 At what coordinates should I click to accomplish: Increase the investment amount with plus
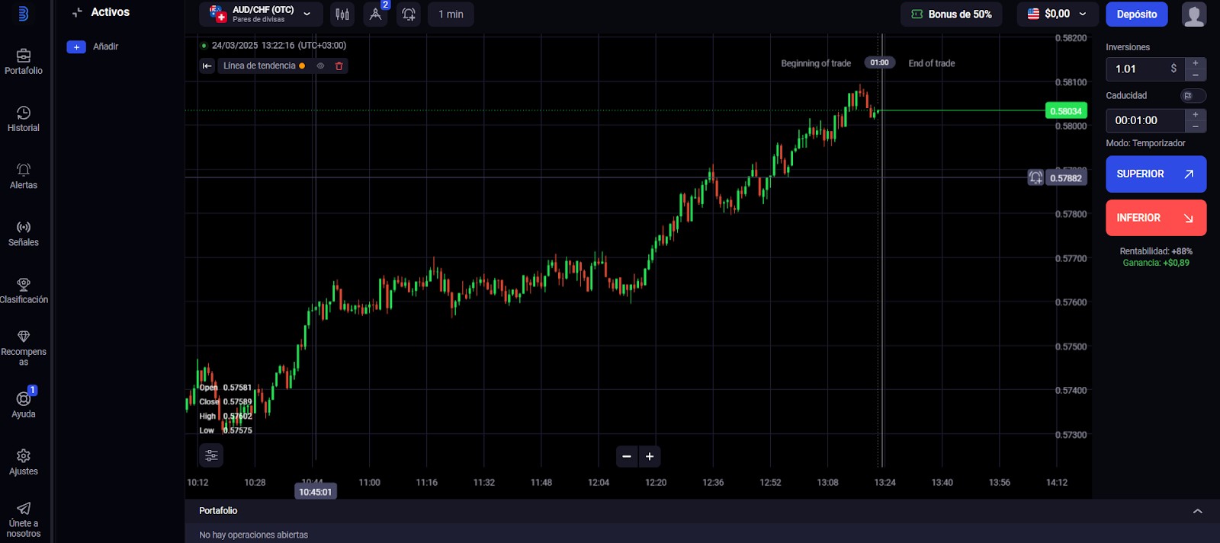[x=1196, y=63]
